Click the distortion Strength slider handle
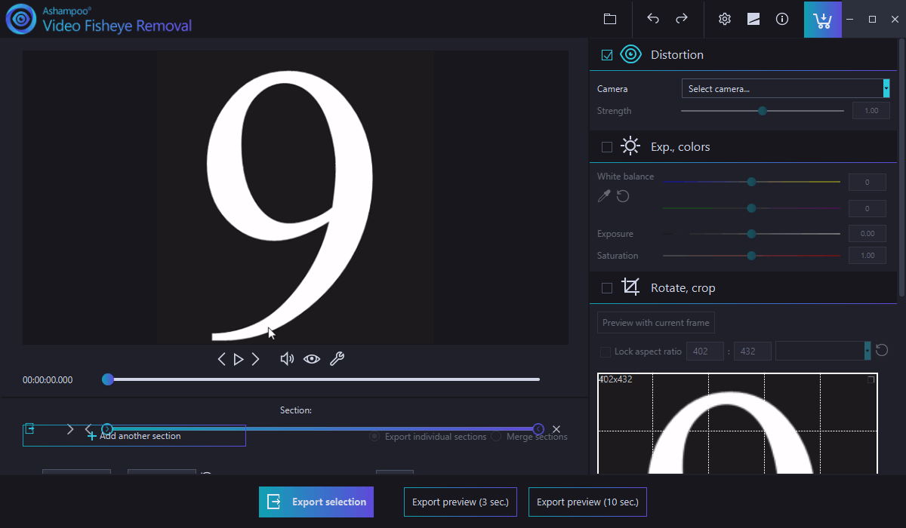 coord(763,111)
